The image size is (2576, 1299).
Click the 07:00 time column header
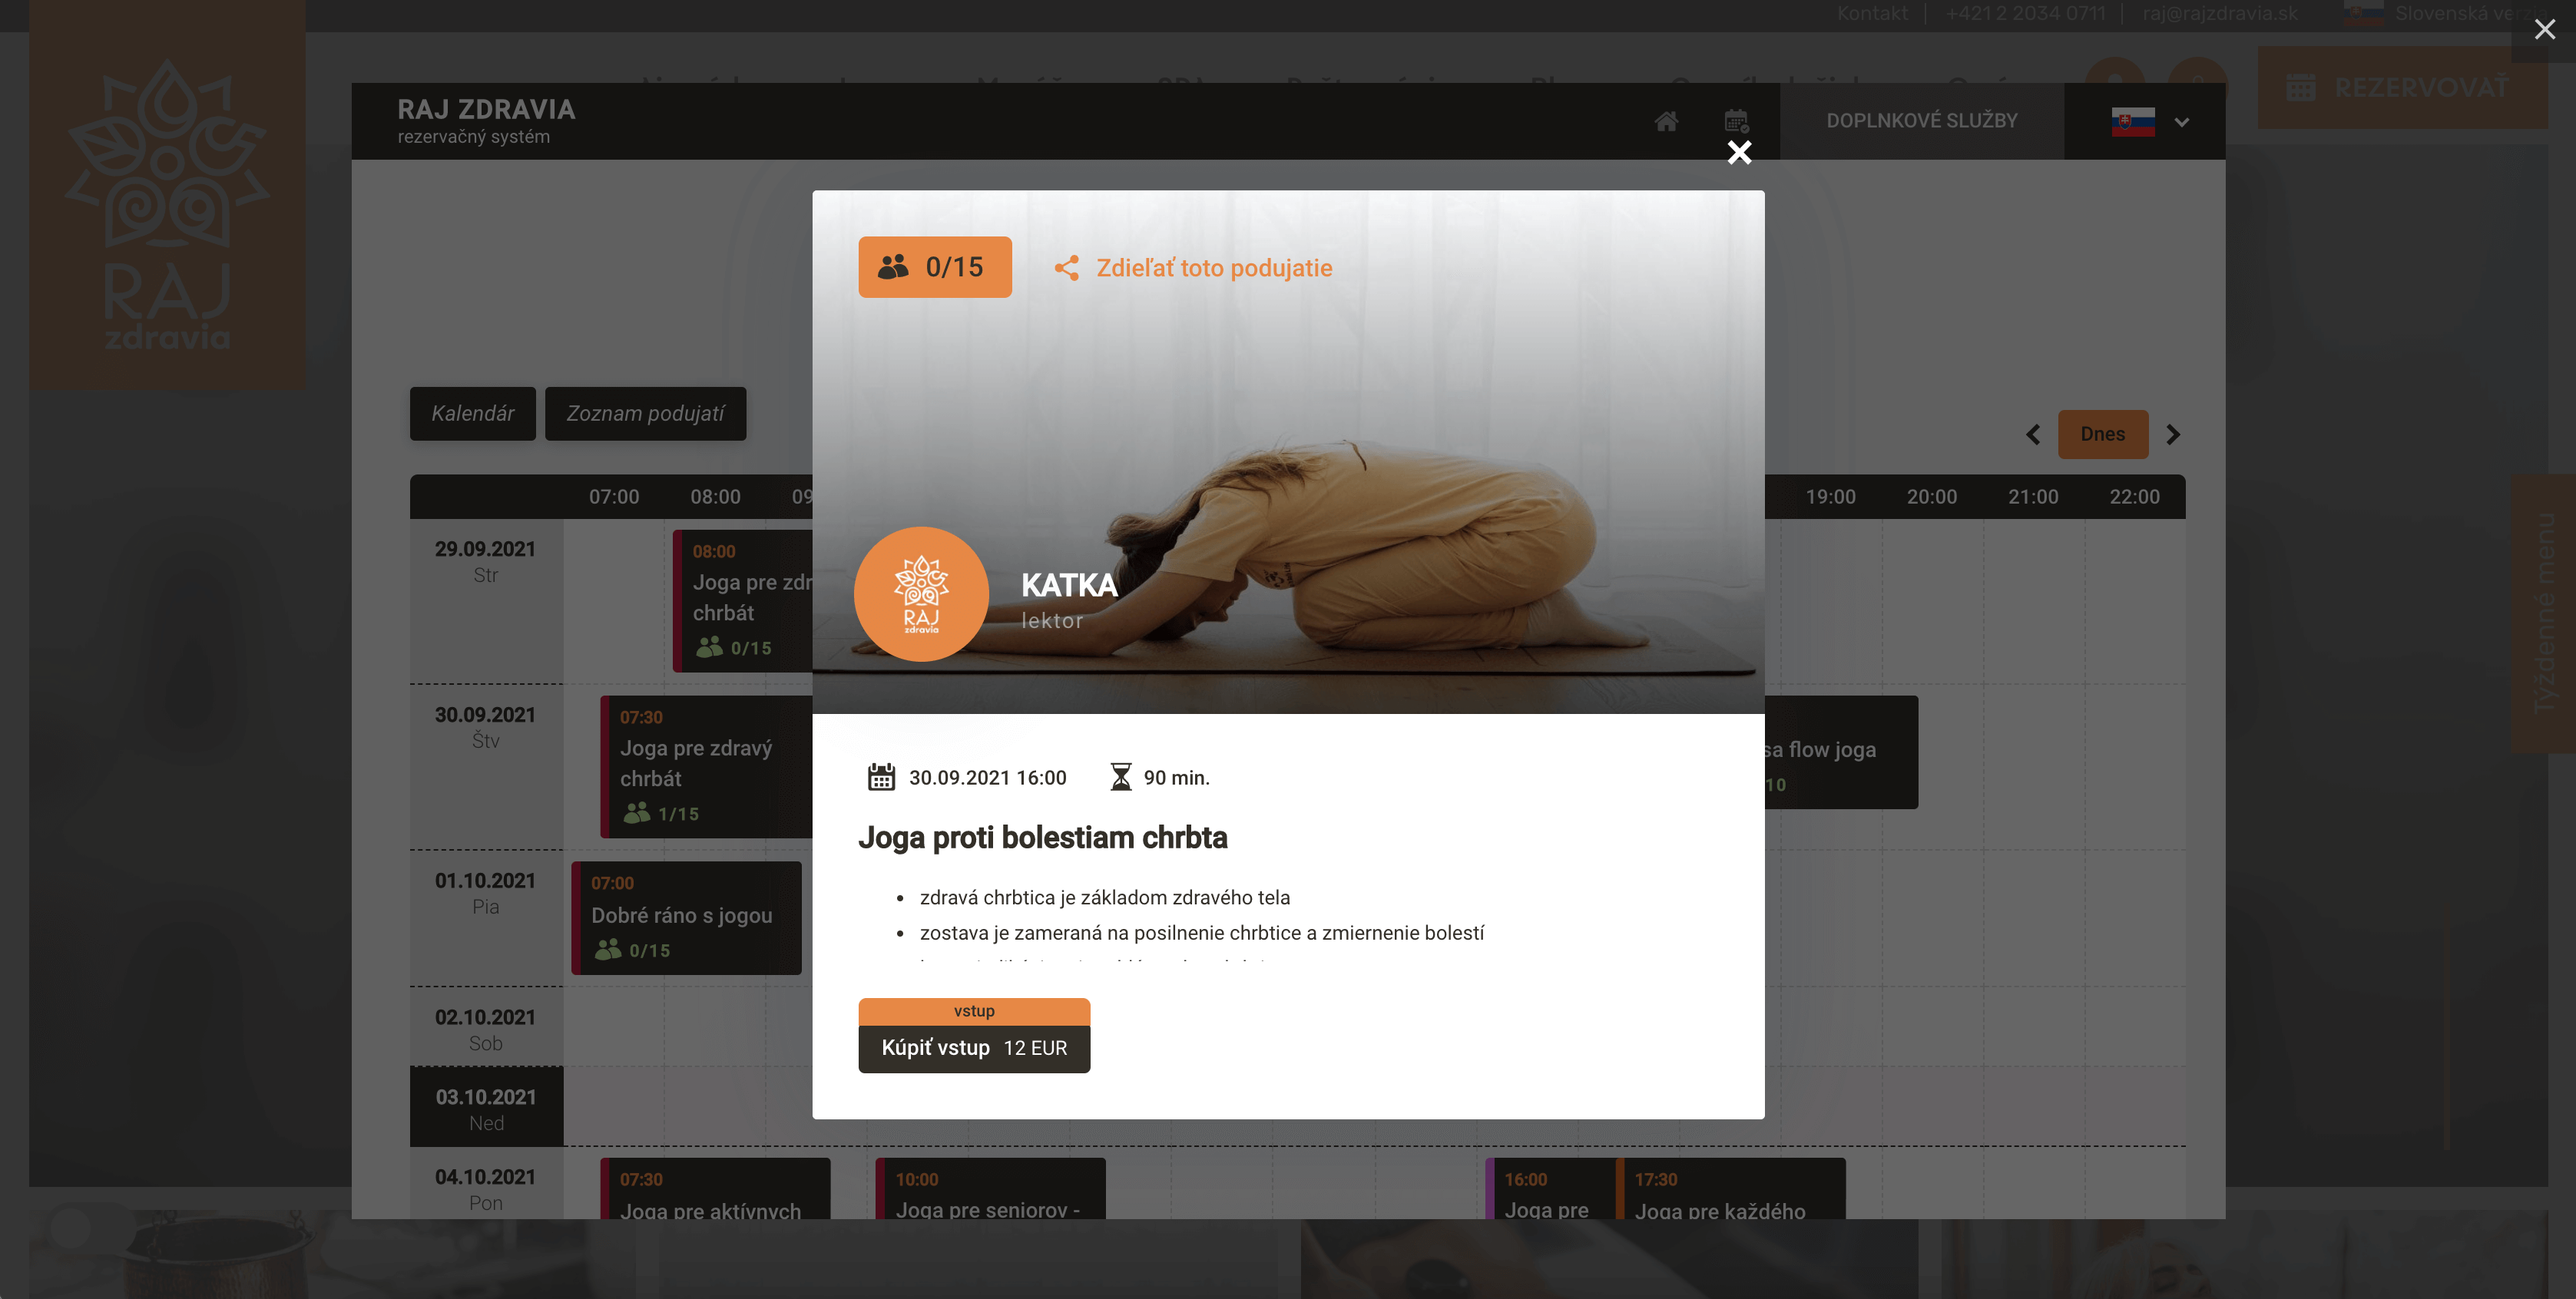click(x=614, y=497)
